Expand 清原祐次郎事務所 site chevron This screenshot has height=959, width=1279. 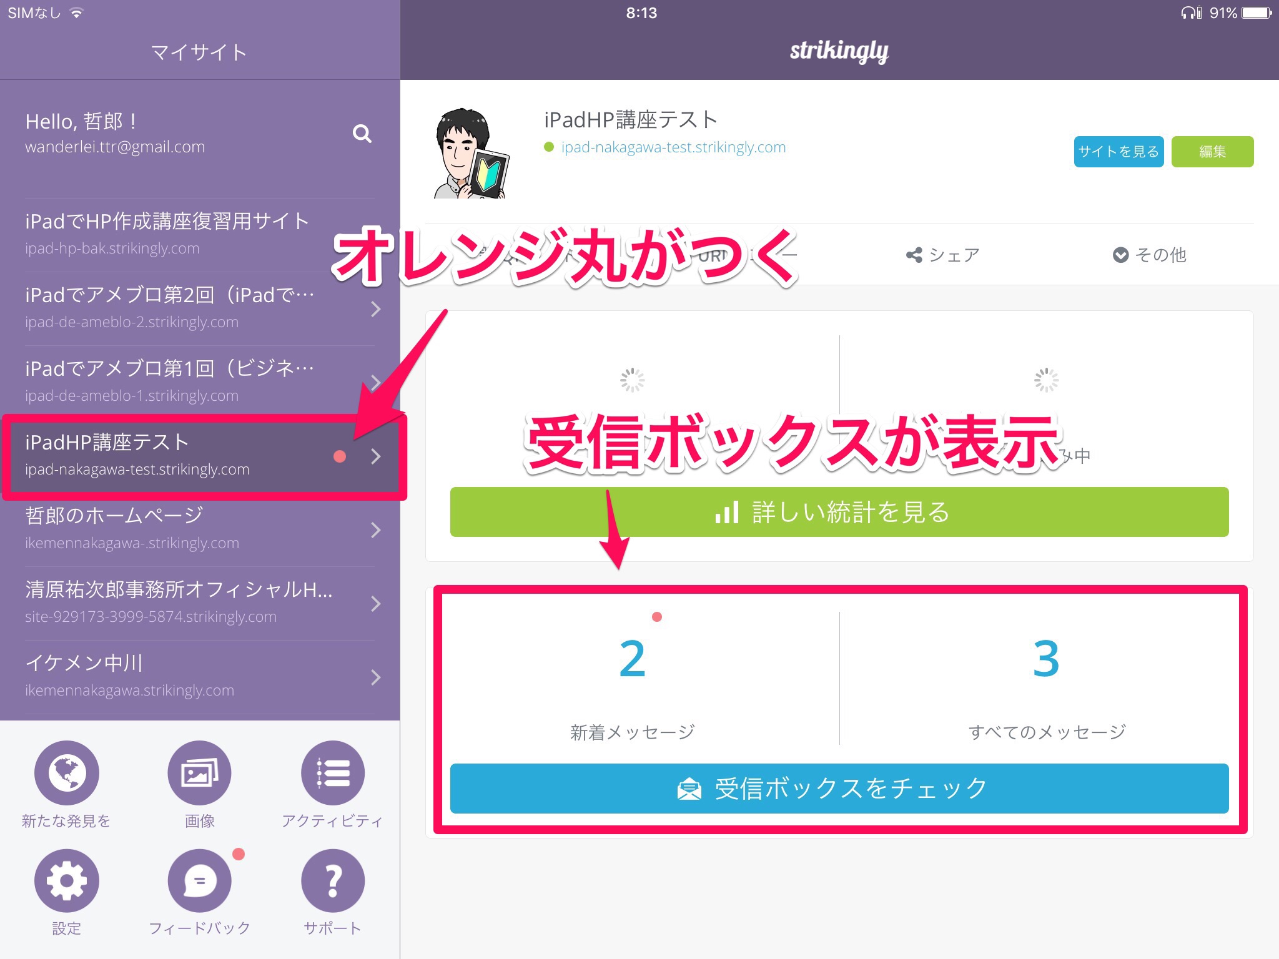coord(375,604)
